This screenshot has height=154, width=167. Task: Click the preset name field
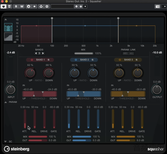pyautogui.click(x=62, y=7)
